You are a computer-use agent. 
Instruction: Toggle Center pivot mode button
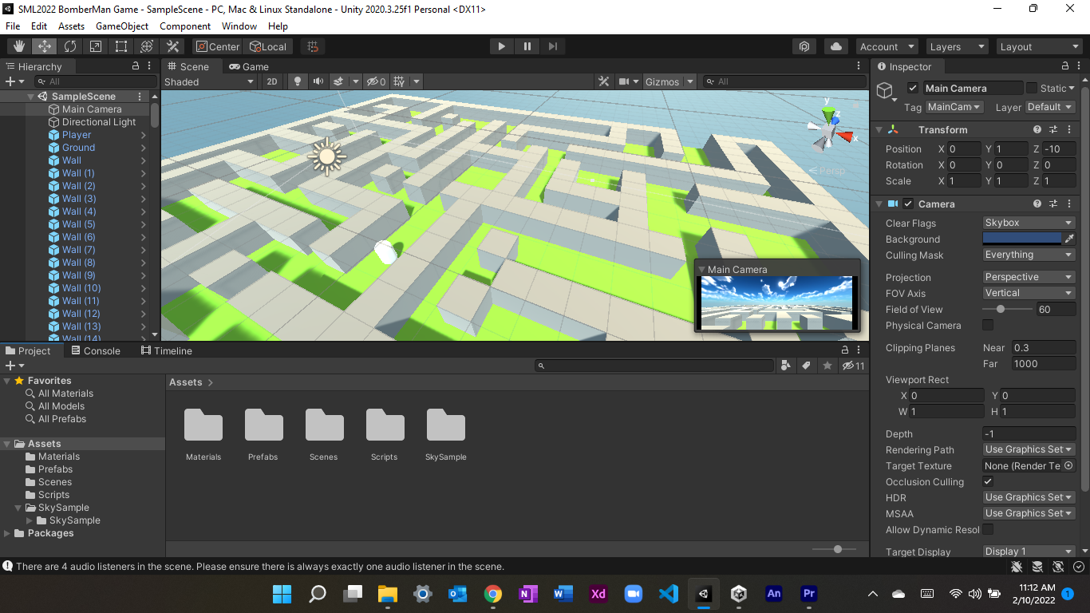217,46
